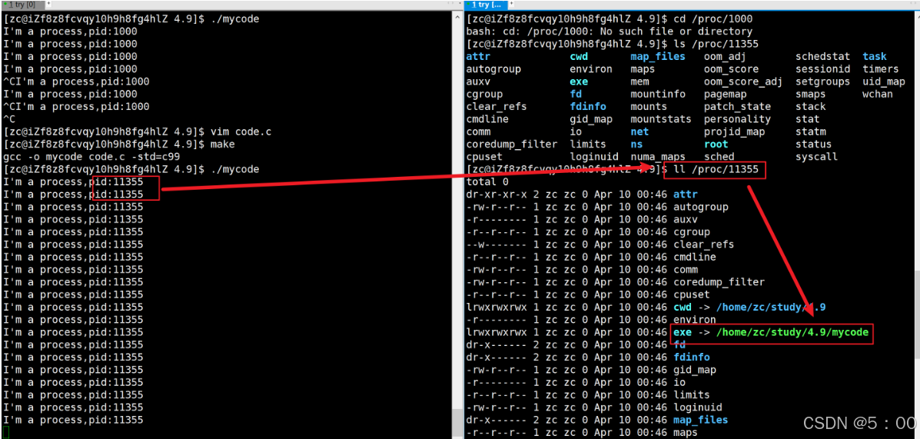Click "mountinfo" in the ls output
920x439 pixels.
point(657,94)
